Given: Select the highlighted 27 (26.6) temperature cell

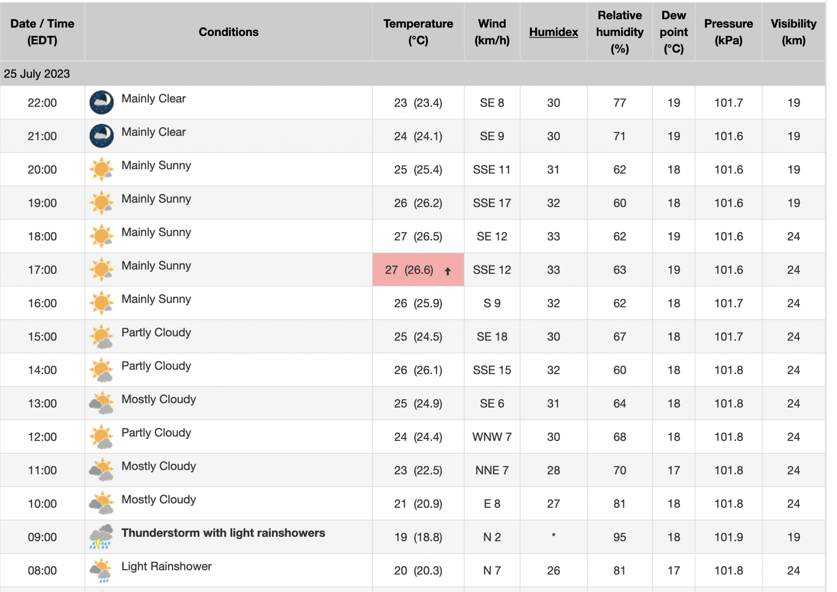Looking at the screenshot, I should (x=418, y=269).
